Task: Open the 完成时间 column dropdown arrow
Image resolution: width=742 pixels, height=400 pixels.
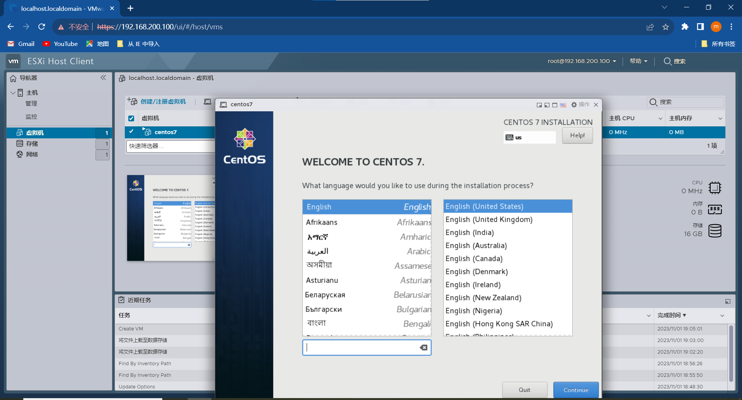Action: (x=722, y=316)
